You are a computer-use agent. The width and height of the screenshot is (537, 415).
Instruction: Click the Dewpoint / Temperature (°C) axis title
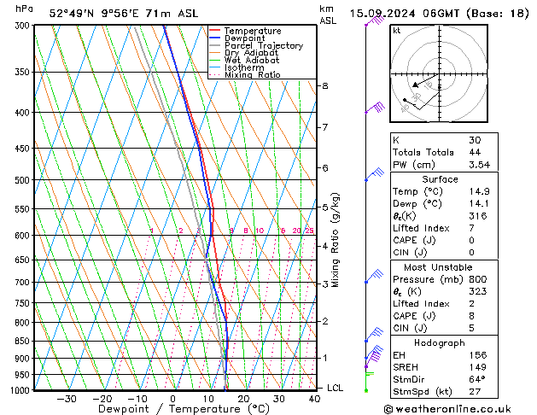(184, 409)
